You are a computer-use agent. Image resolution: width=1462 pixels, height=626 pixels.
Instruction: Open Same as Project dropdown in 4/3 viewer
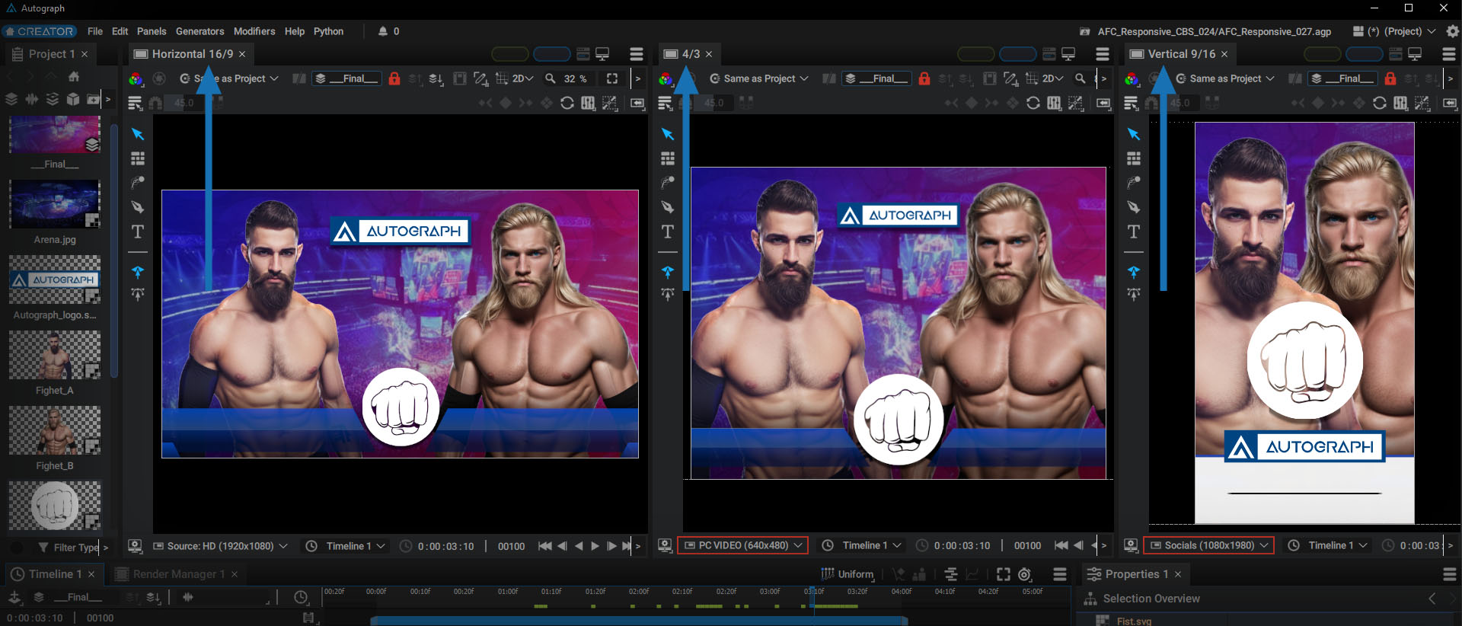pyautogui.click(x=758, y=78)
